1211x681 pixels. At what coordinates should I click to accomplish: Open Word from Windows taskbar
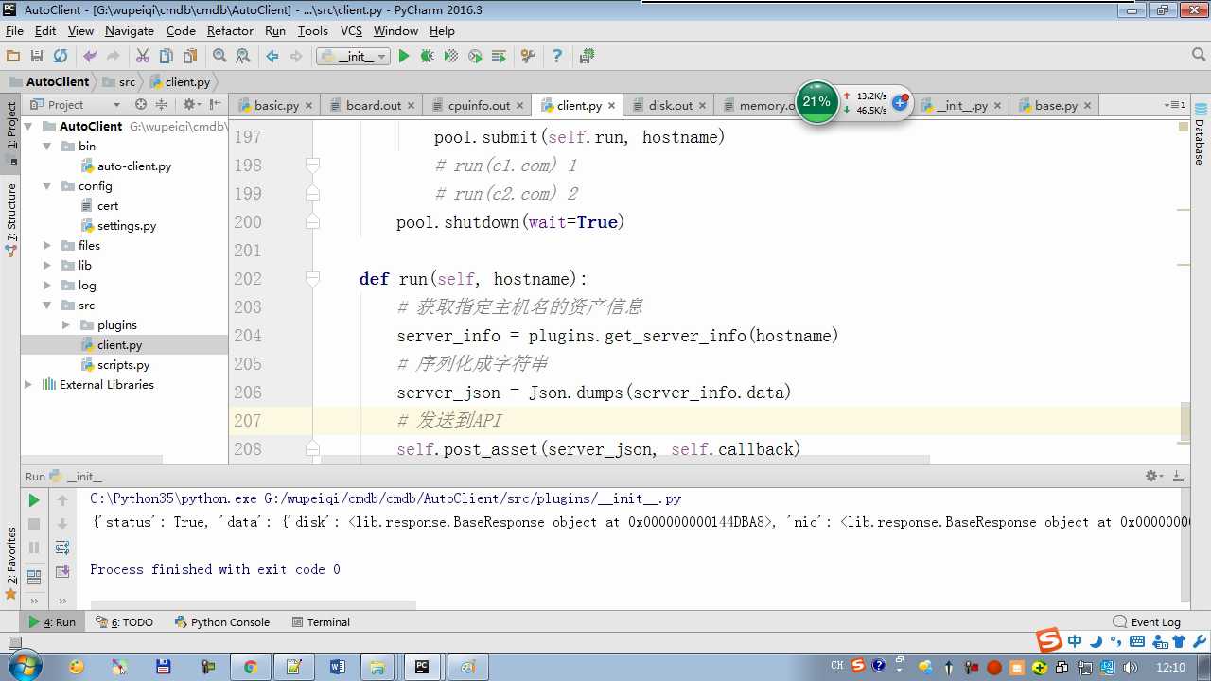click(x=337, y=667)
